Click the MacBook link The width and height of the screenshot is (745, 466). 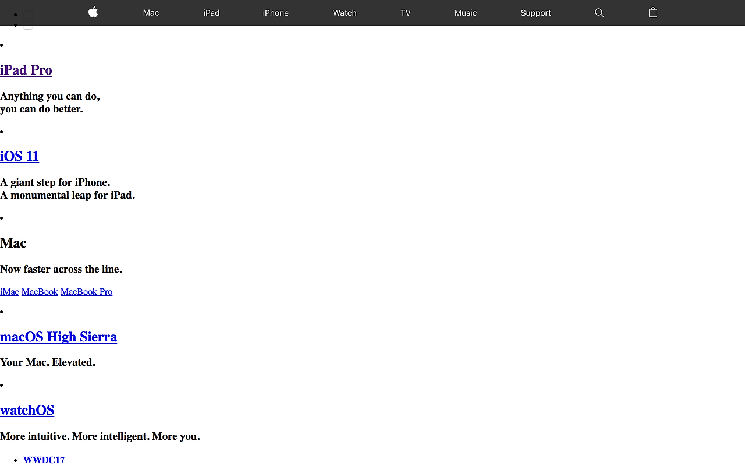[40, 292]
